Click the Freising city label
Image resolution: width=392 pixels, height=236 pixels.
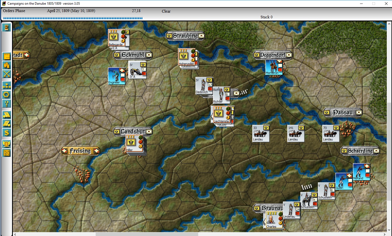[x=80, y=151]
